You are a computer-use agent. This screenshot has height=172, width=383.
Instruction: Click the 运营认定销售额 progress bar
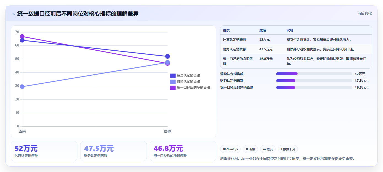click(314, 74)
